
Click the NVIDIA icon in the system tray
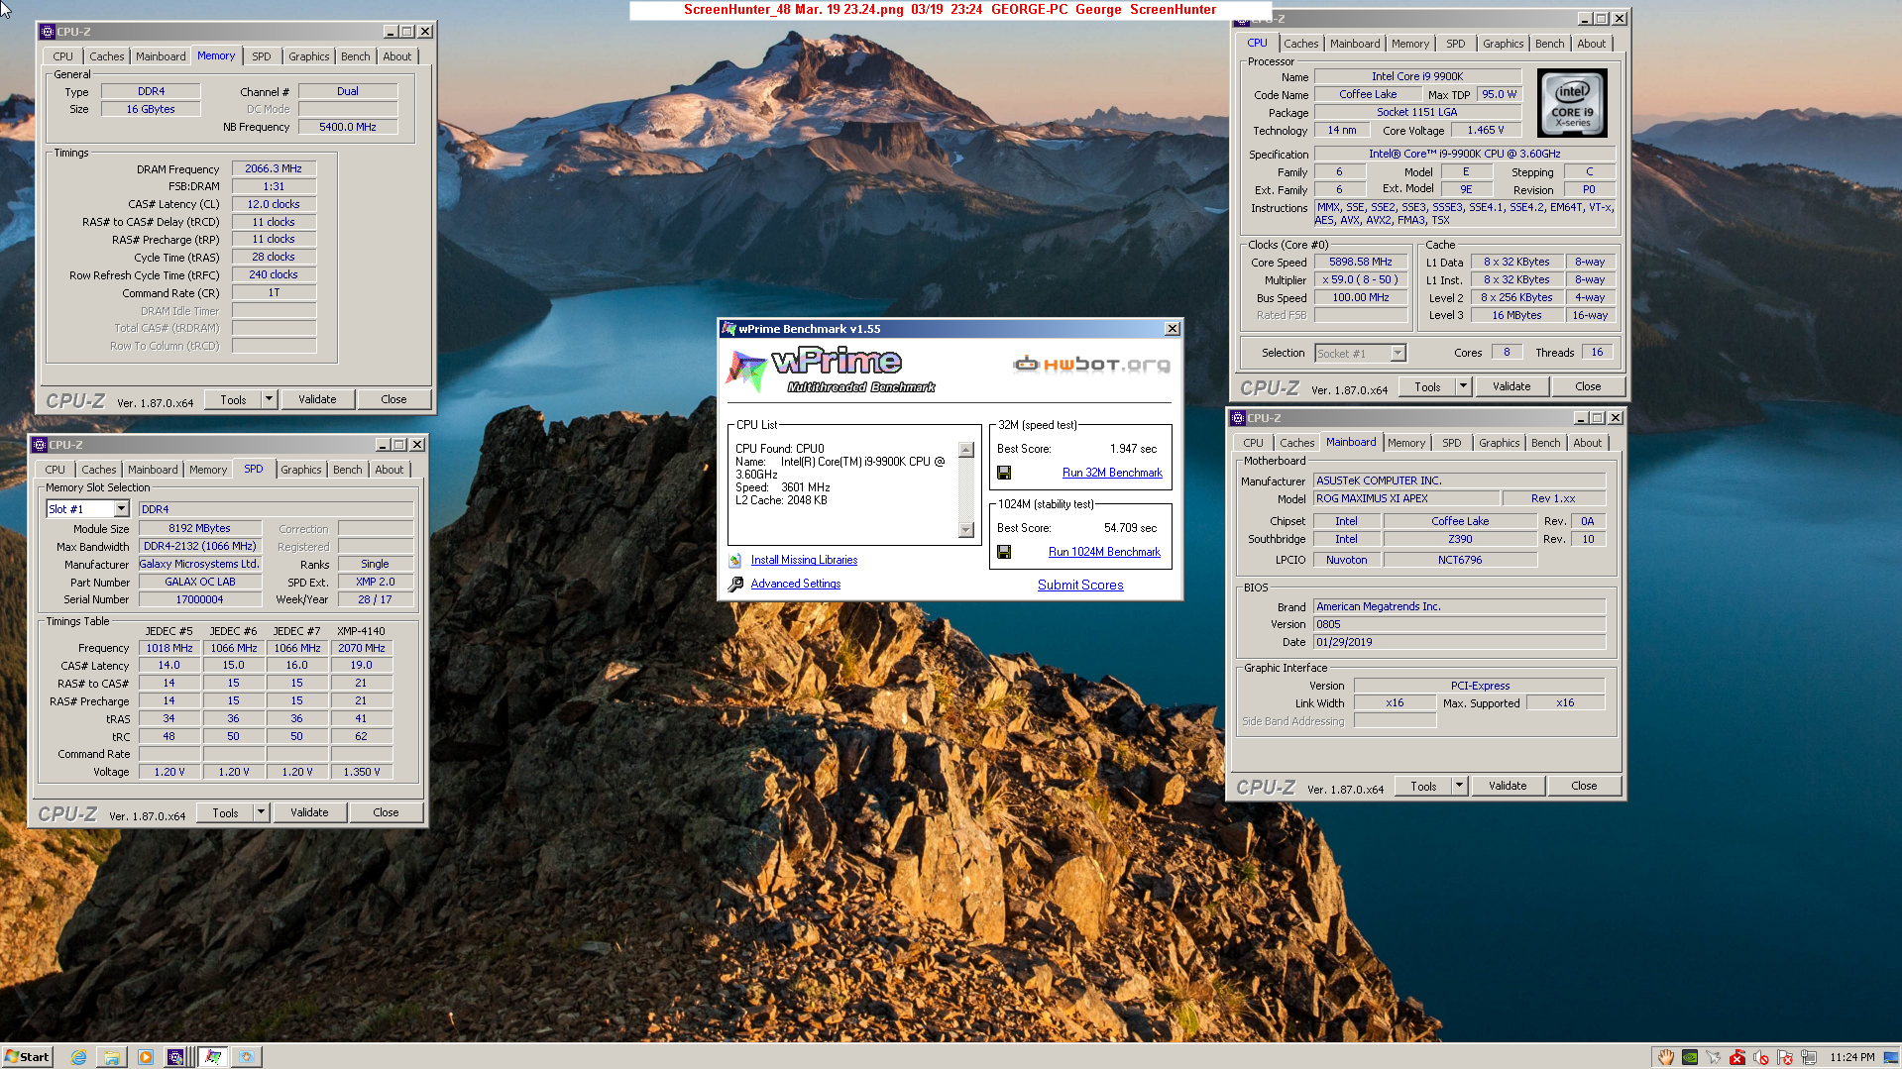tap(1690, 1057)
